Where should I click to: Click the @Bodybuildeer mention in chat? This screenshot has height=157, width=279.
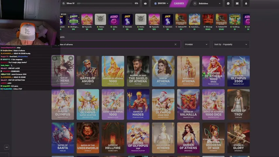coord(23,57)
